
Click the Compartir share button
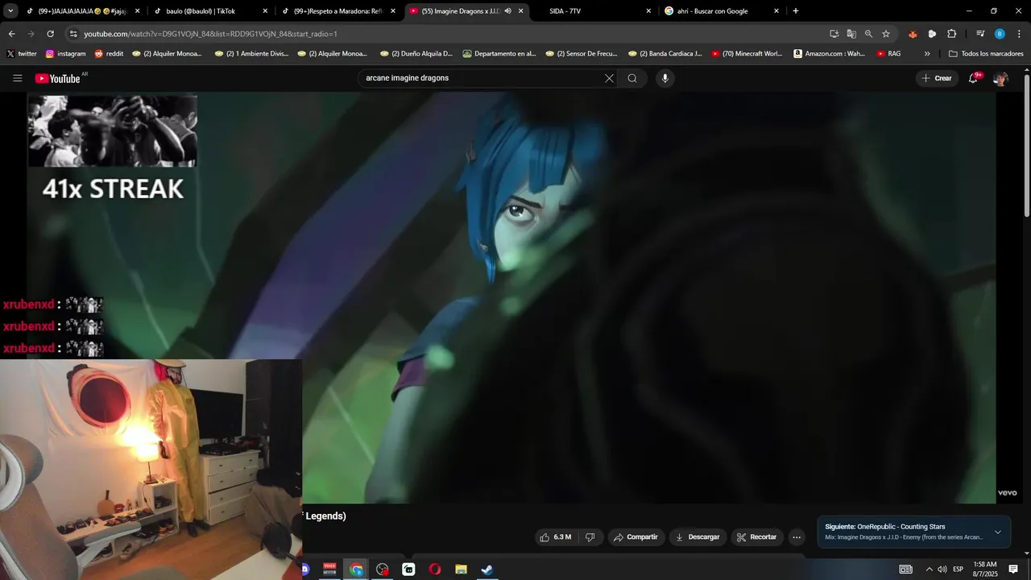pyautogui.click(x=635, y=537)
